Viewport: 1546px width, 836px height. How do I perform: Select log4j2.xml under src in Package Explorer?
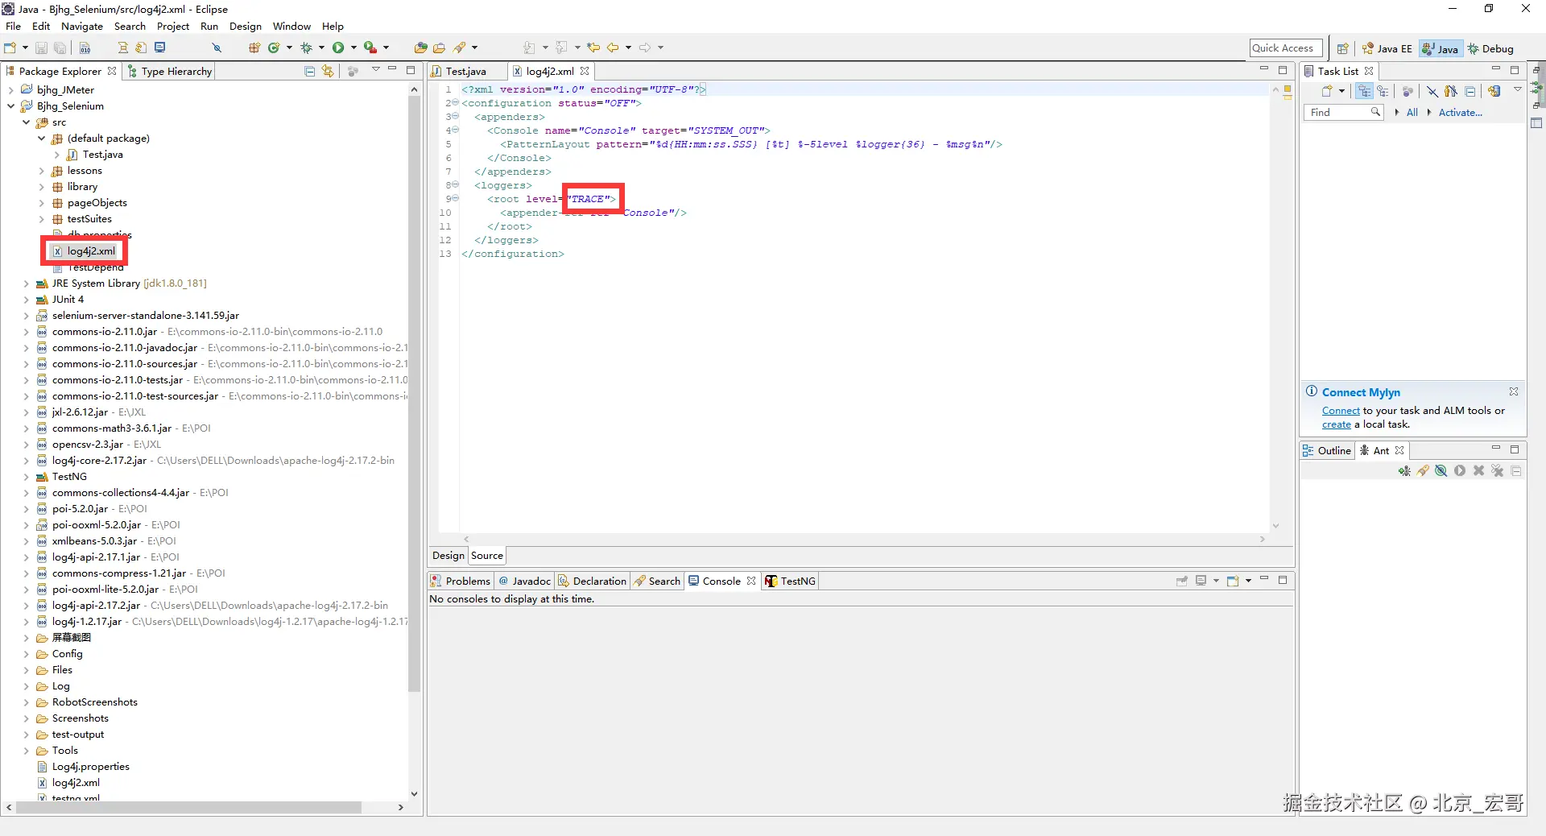91,251
